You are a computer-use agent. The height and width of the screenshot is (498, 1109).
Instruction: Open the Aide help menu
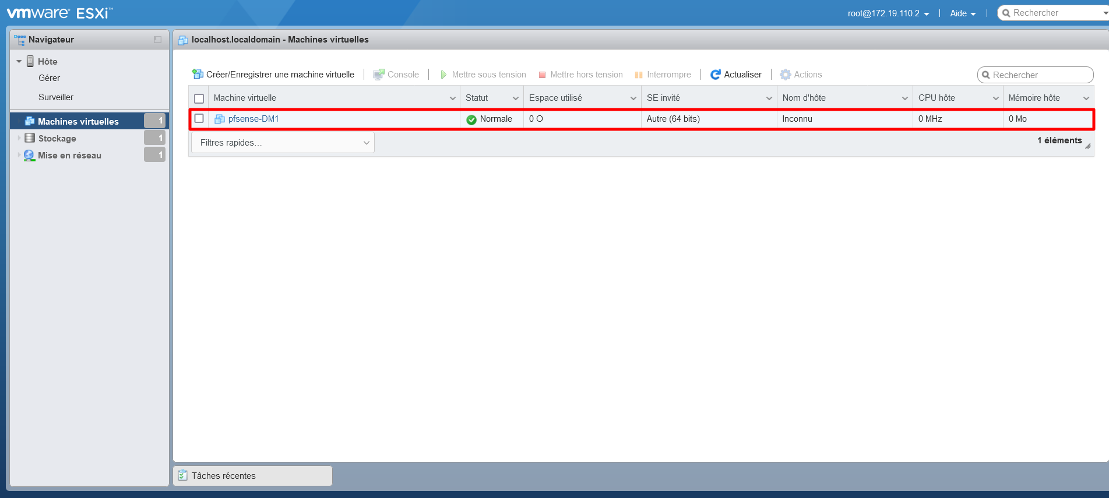pyautogui.click(x=963, y=13)
